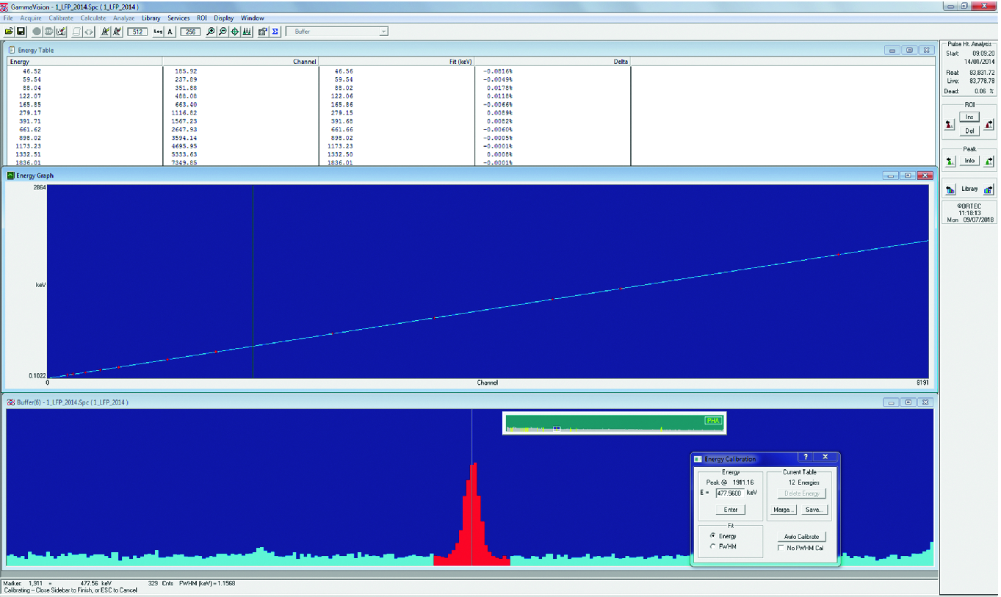Image resolution: width=1001 pixels, height=597 pixels.
Task: Jump to previous library energy icon
Action: (950, 189)
